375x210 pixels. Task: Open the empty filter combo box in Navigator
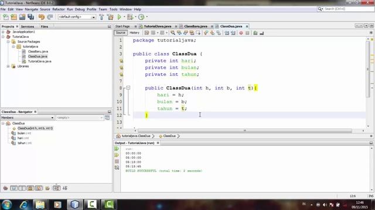(x=80, y=118)
